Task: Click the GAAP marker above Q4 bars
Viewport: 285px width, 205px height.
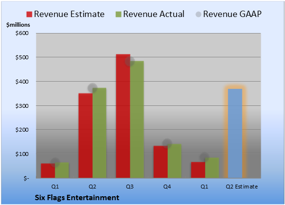Action: pos(167,143)
